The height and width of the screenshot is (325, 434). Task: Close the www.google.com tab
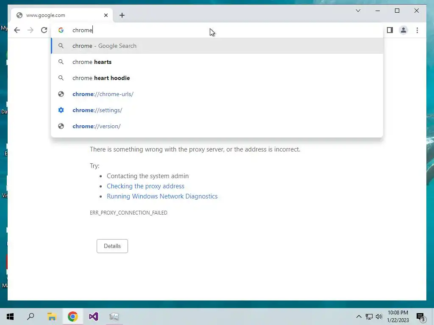(106, 15)
